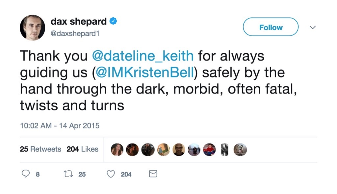Viewport: 337px width, 194px height.
Task: Click the retweet icon below the tweet
Action: 68,174
